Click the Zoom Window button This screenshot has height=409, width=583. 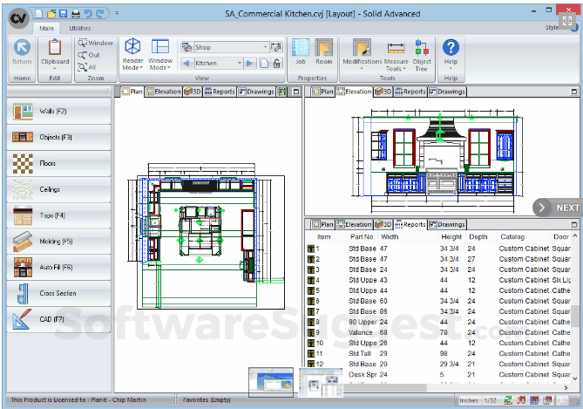(x=94, y=43)
